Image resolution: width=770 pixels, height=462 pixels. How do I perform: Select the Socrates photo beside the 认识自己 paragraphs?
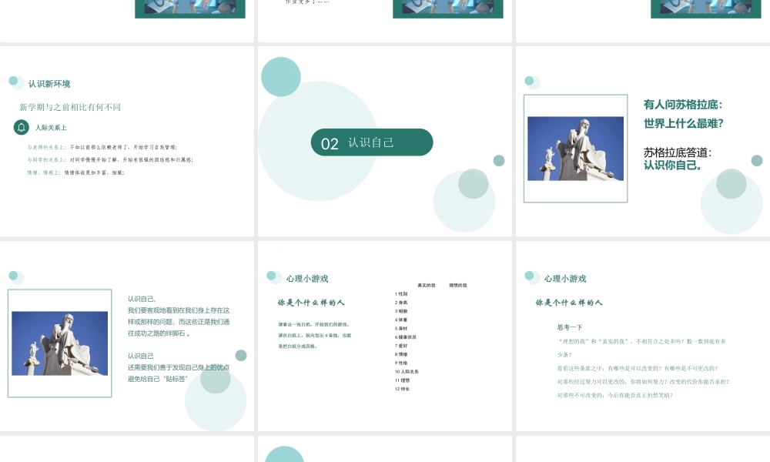pos(60,343)
